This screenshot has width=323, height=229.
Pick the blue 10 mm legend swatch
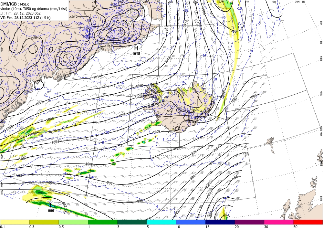191,222
